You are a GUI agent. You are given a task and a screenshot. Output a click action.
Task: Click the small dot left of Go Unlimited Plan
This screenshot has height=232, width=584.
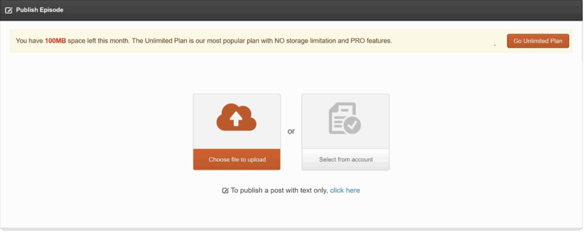(x=494, y=44)
